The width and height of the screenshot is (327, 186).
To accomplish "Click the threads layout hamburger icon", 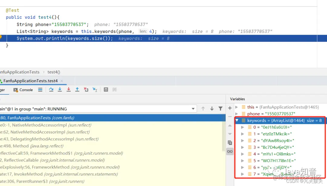I will pos(40,90).
